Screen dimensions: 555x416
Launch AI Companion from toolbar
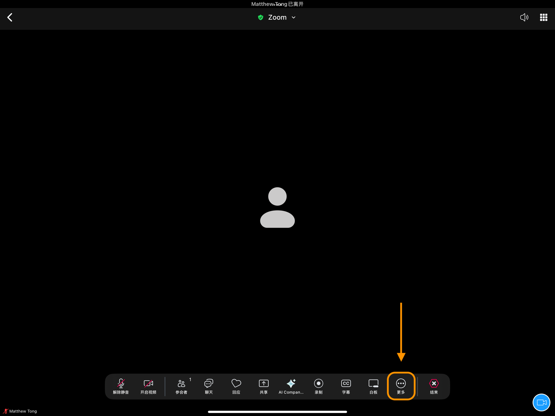[x=291, y=386]
